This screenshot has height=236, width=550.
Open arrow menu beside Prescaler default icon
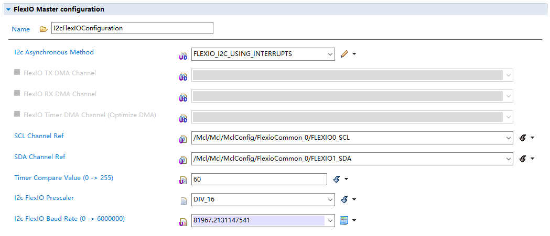354,199
